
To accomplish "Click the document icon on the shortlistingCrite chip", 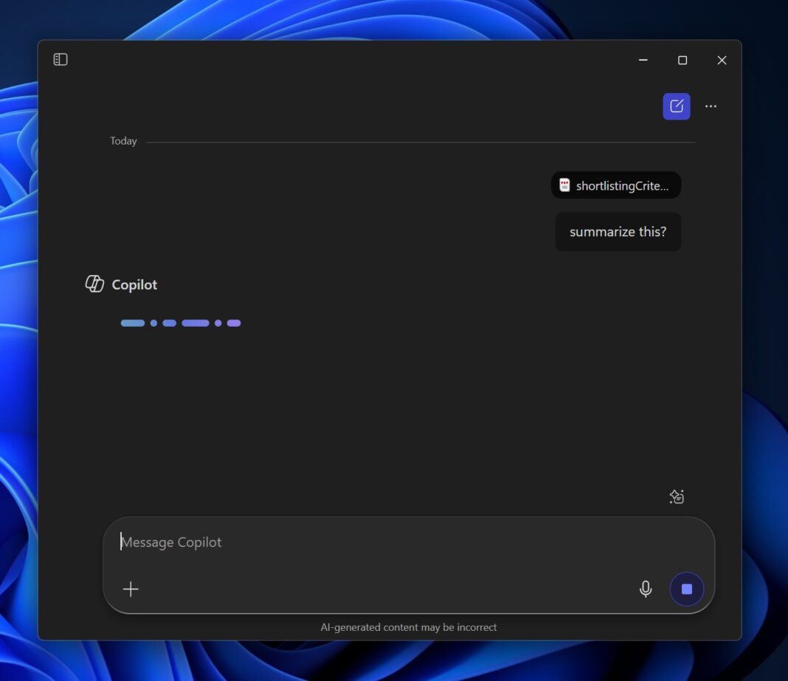I will [x=564, y=185].
